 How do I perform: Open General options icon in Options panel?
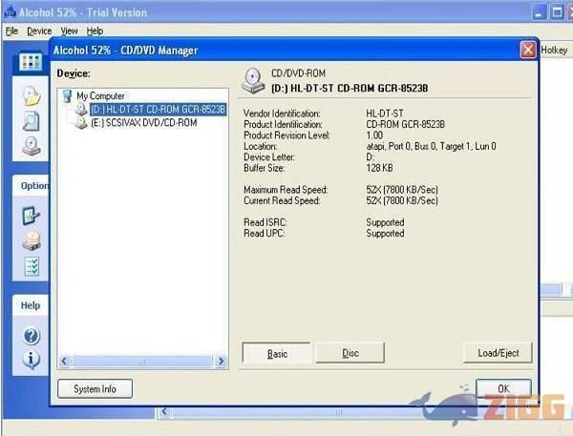[x=31, y=216]
